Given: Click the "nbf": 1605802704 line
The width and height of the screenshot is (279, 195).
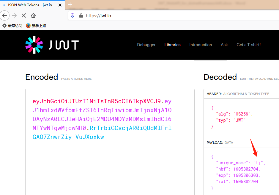Looking at the screenshot, I should pyautogui.click(x=238, y=169).
